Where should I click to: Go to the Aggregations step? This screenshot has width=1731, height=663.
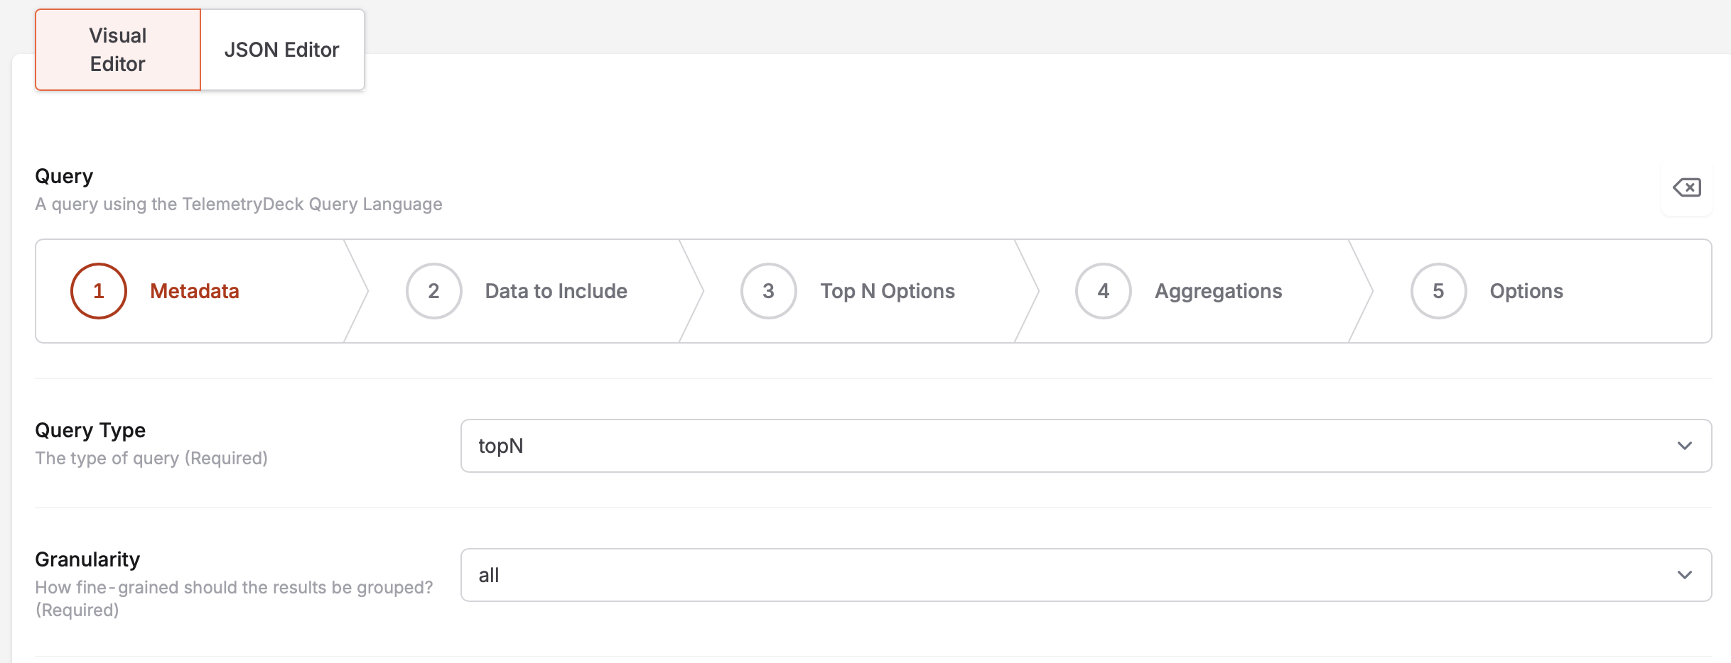1218,291
